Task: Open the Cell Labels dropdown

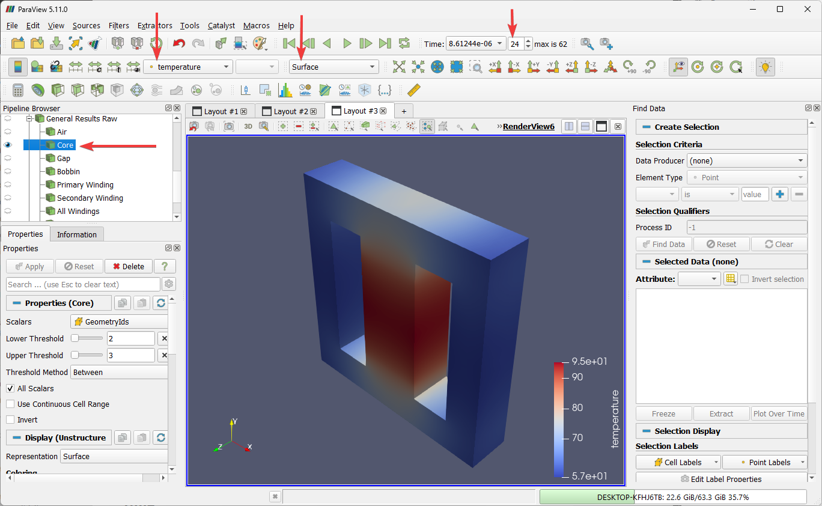Action: tap(678, 462)
